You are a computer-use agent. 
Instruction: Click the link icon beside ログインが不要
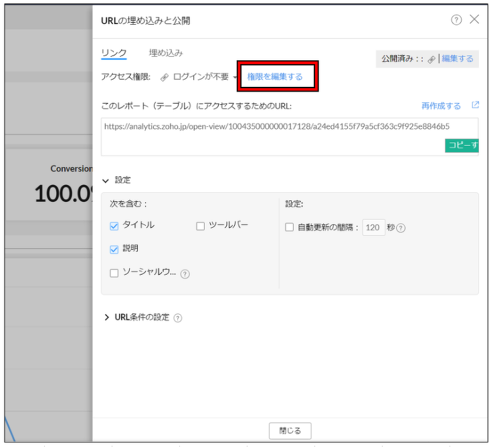pyautogui.click(x=165, y=78)
